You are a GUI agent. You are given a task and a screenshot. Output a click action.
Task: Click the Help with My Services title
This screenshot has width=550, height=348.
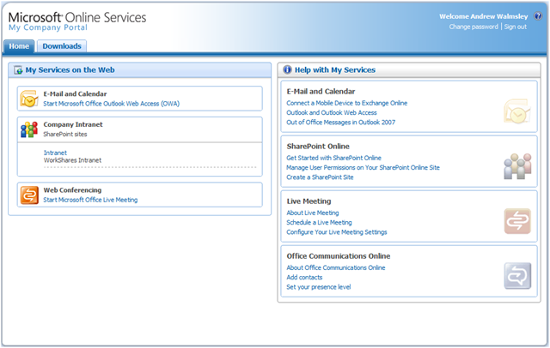coord(335,70)
